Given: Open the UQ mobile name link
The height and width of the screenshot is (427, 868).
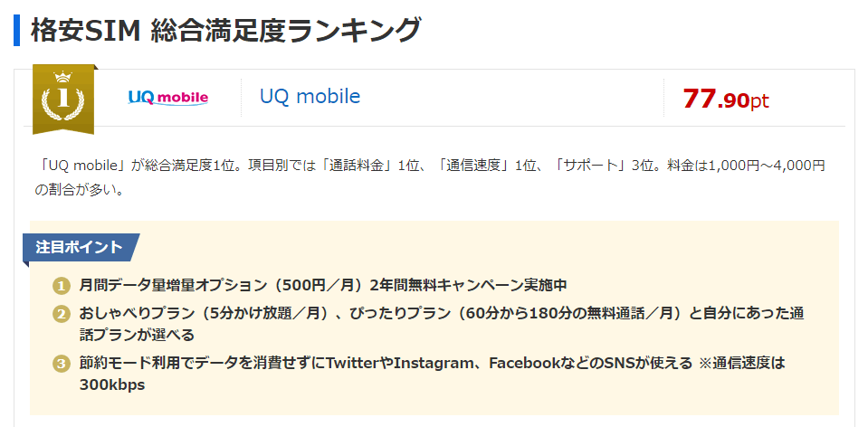Looking at the screenshot, I should pyautogui.click(x=310, y=97).
